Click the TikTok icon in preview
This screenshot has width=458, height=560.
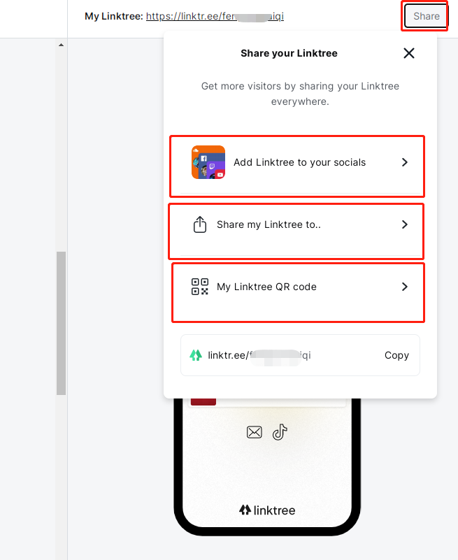pyautogui.click(x=280, y=432)
